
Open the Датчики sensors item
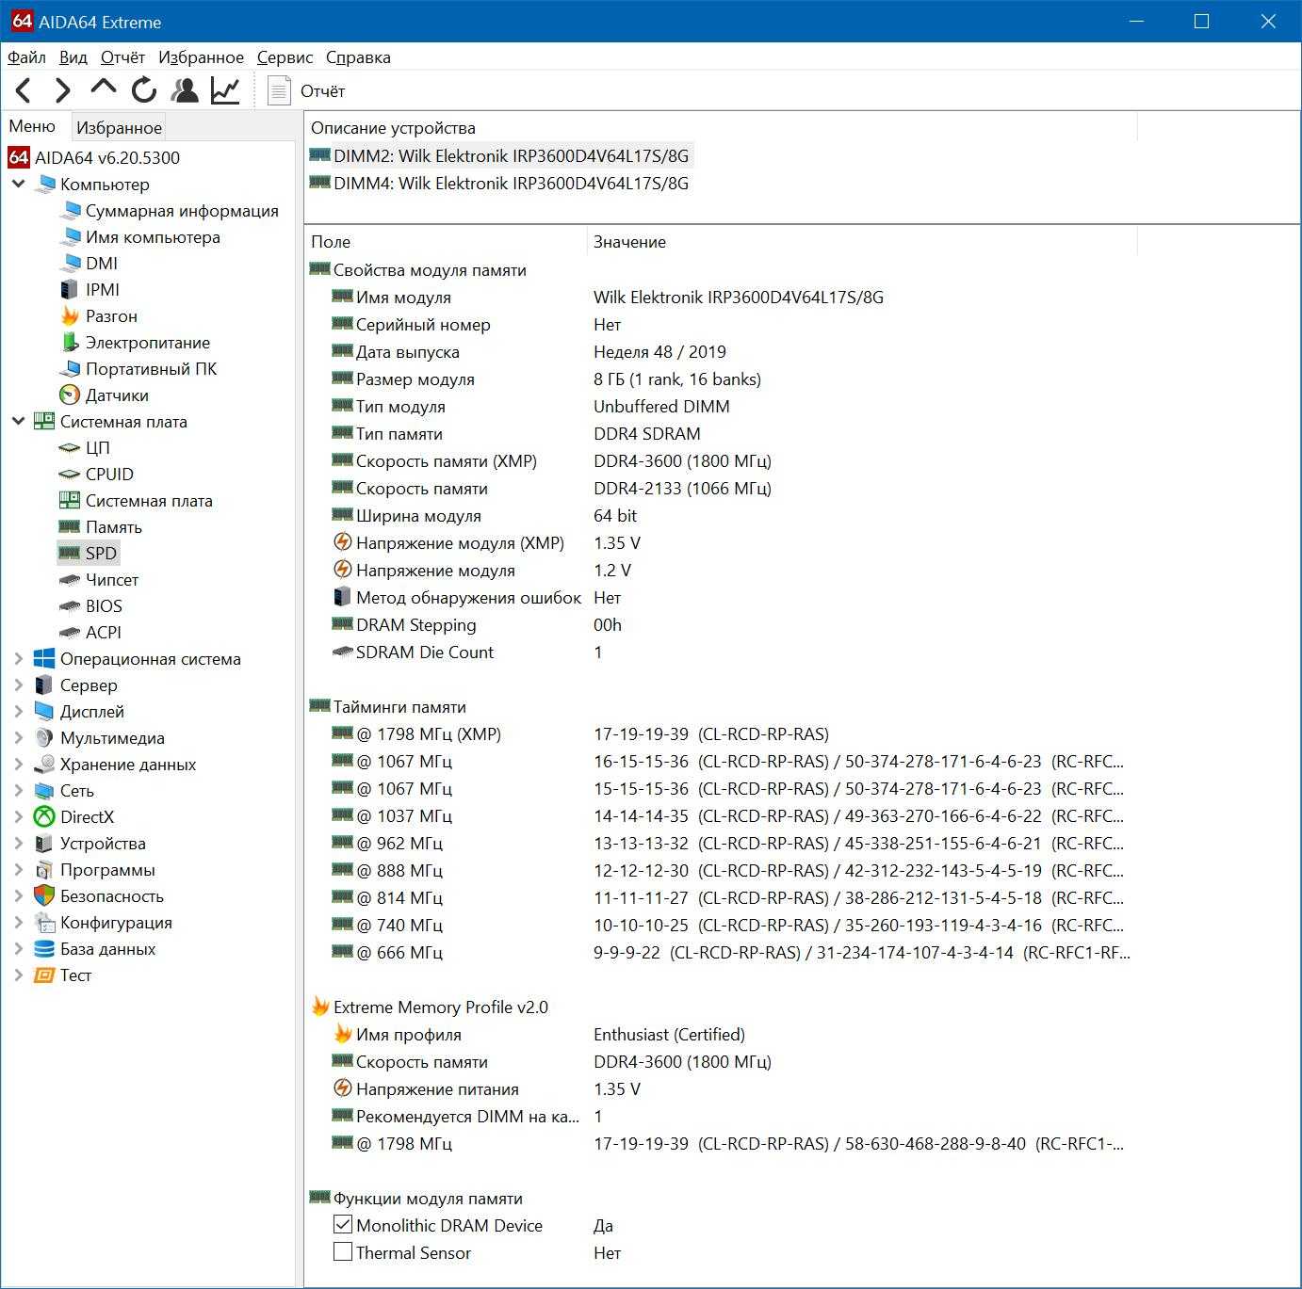(117, 395)
